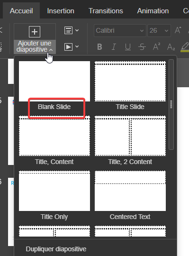Switch to the Insertion tab
The width and height of the screenshot is (189, 256).
pyautogui.click(x=61, y=11)
